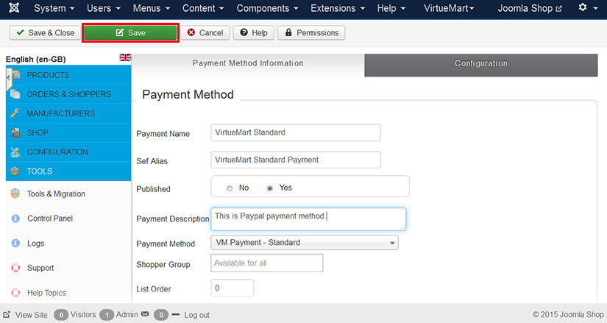Screen dimensions: 607x323
Task: Open Tools & Migration sidebar icon
Action: coord(15,194)
